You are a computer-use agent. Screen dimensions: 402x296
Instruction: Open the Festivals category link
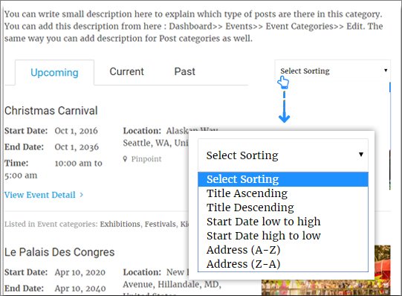pos(161,224)
